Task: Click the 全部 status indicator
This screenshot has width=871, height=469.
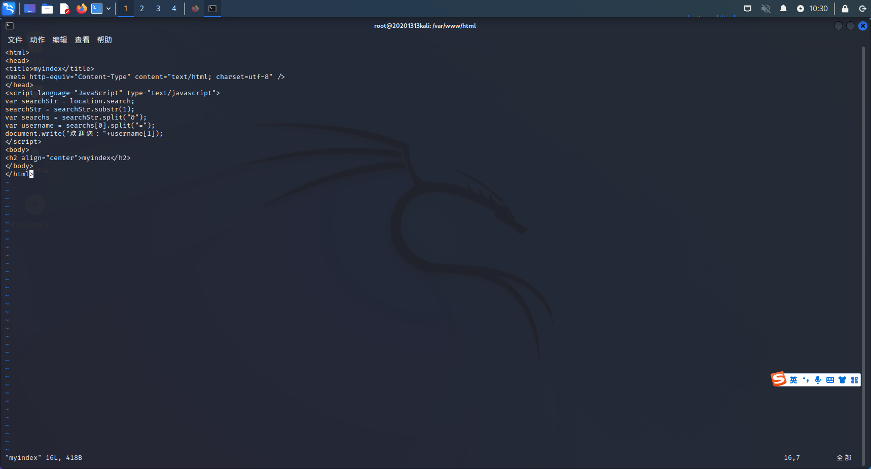Action: (x=844, y=458)
